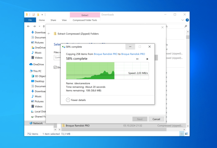
Task: Click Cancel in the Extract wizard
Action: tap(156, 119)
